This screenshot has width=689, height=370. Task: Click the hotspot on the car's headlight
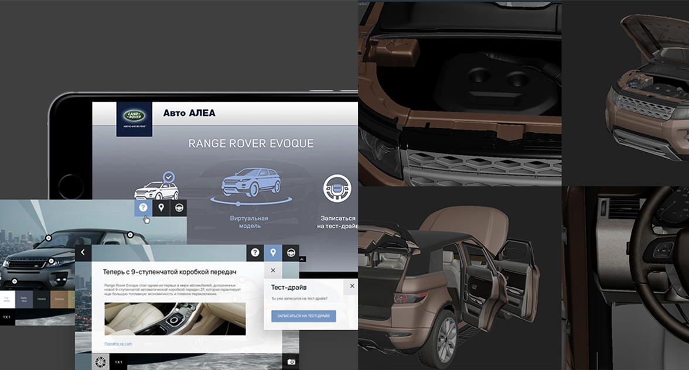click(52, 261)
